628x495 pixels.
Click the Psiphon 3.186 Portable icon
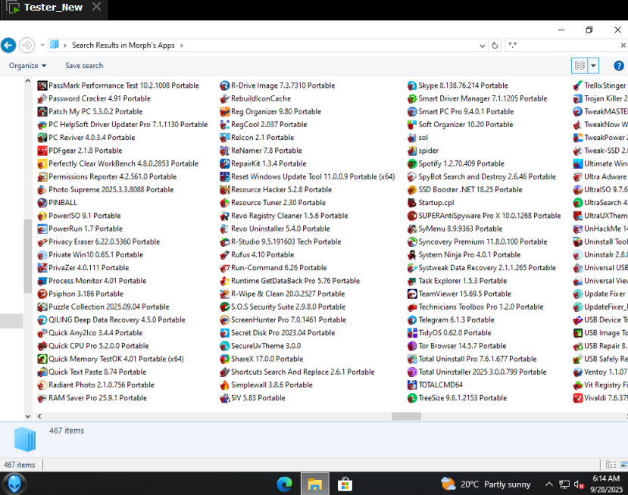tap(42, 294)
